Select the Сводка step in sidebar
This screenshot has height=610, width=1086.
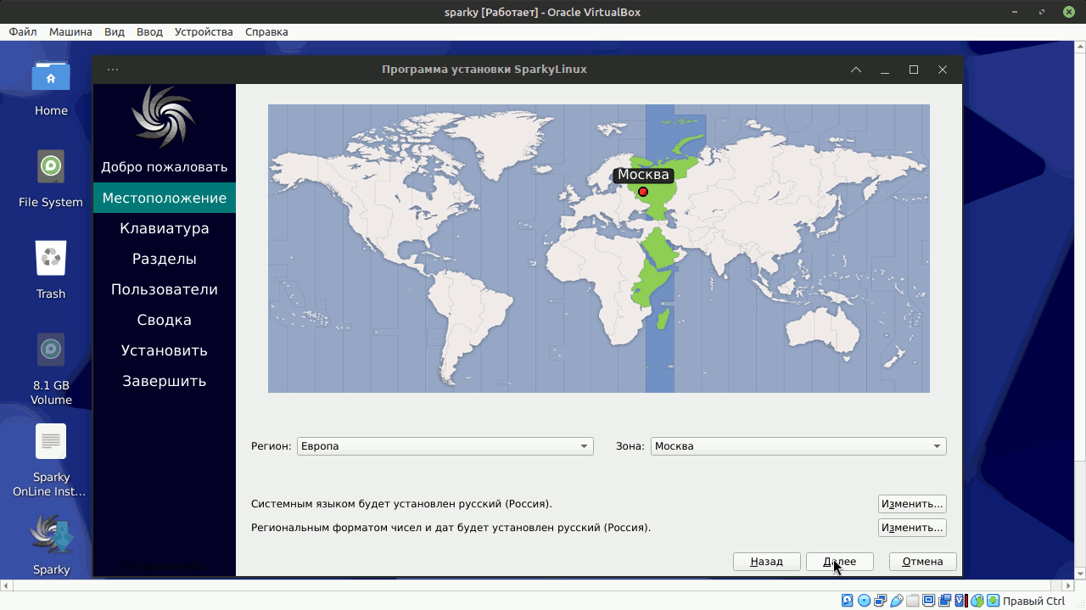click(165, 320)
